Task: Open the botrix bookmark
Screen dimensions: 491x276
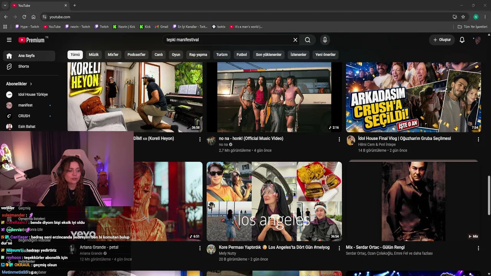Action: pyautogui.click(x=219, y=27)
